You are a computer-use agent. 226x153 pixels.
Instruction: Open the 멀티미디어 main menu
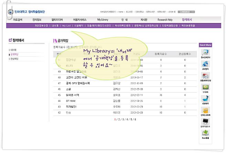tap(57, 20)
